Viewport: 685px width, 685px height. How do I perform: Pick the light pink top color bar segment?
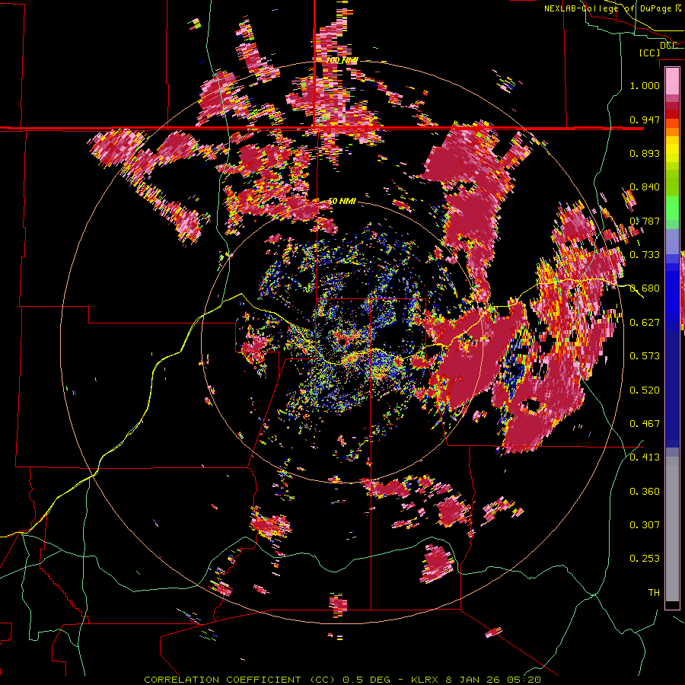[x=672, y=81]
